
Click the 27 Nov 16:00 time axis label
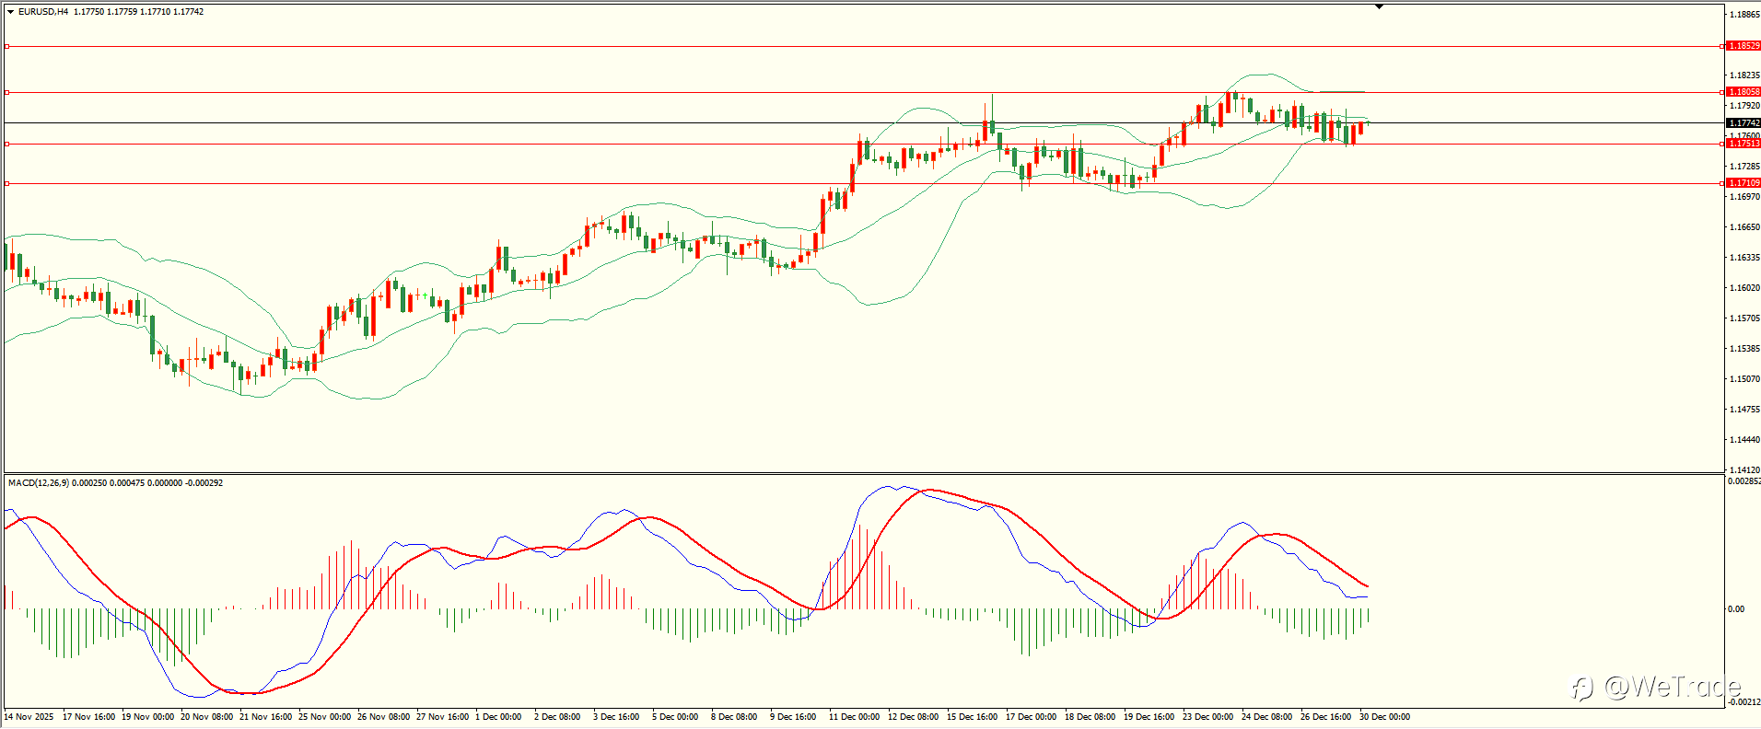442,717
